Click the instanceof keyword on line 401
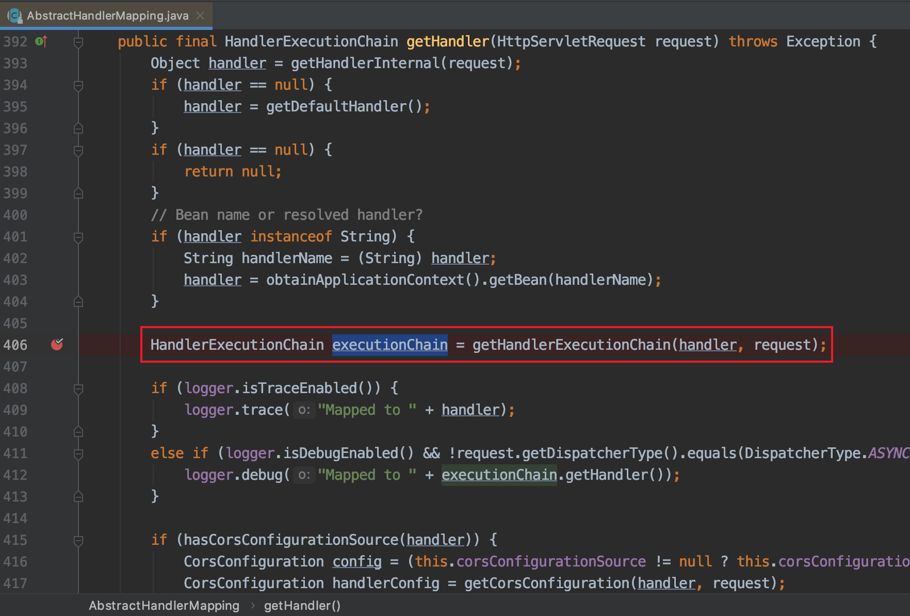This screenshot has height=616, width=910. 291,236
